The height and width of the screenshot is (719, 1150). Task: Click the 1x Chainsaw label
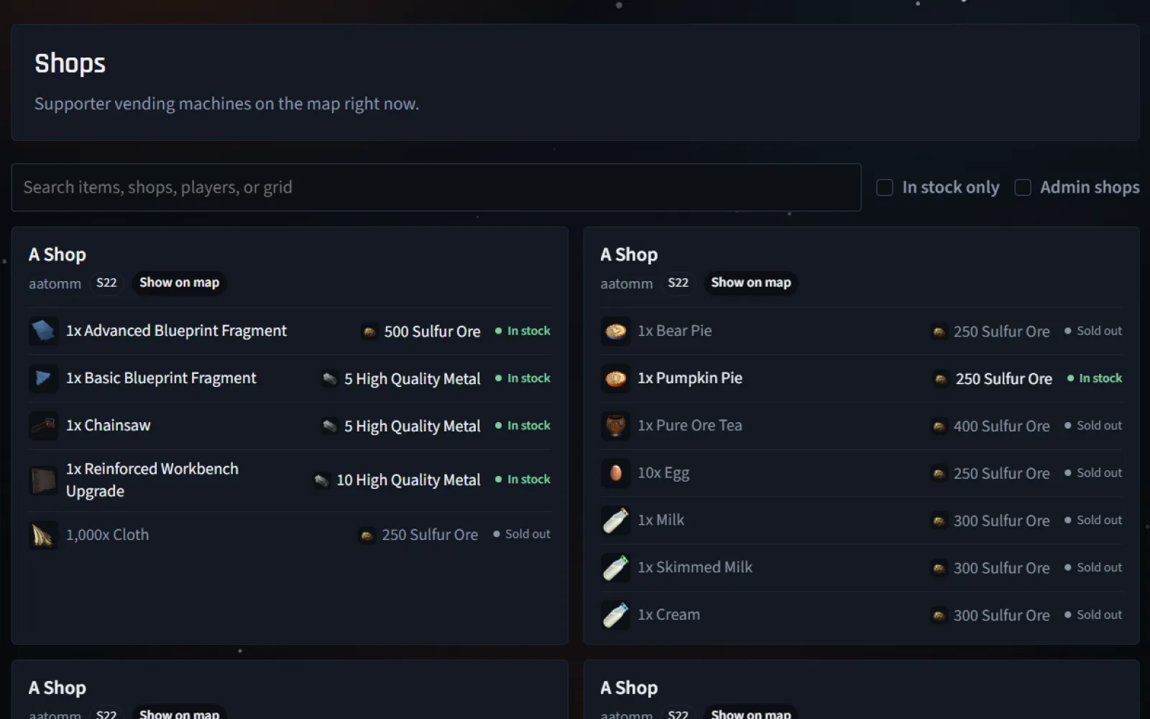click(x=109, y=426)
